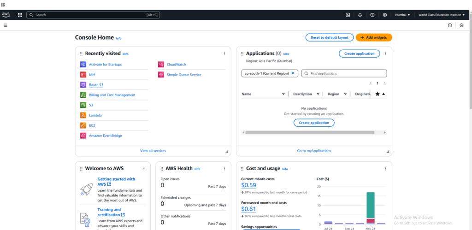Click the $0.61 forecasted costs link

[x=248, y=209]
